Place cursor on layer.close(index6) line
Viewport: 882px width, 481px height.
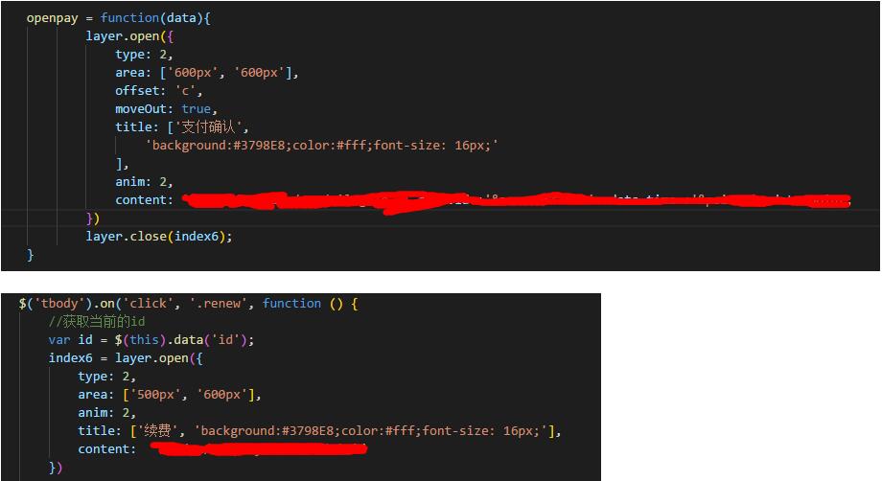[x=159, y=237]
